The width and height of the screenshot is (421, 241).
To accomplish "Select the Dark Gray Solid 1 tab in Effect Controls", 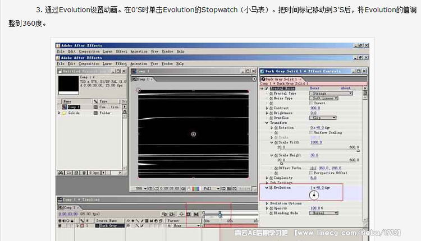I will click(281, 80).
